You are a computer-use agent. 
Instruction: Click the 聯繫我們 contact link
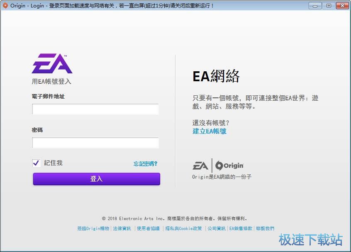[x=265, y=228]
